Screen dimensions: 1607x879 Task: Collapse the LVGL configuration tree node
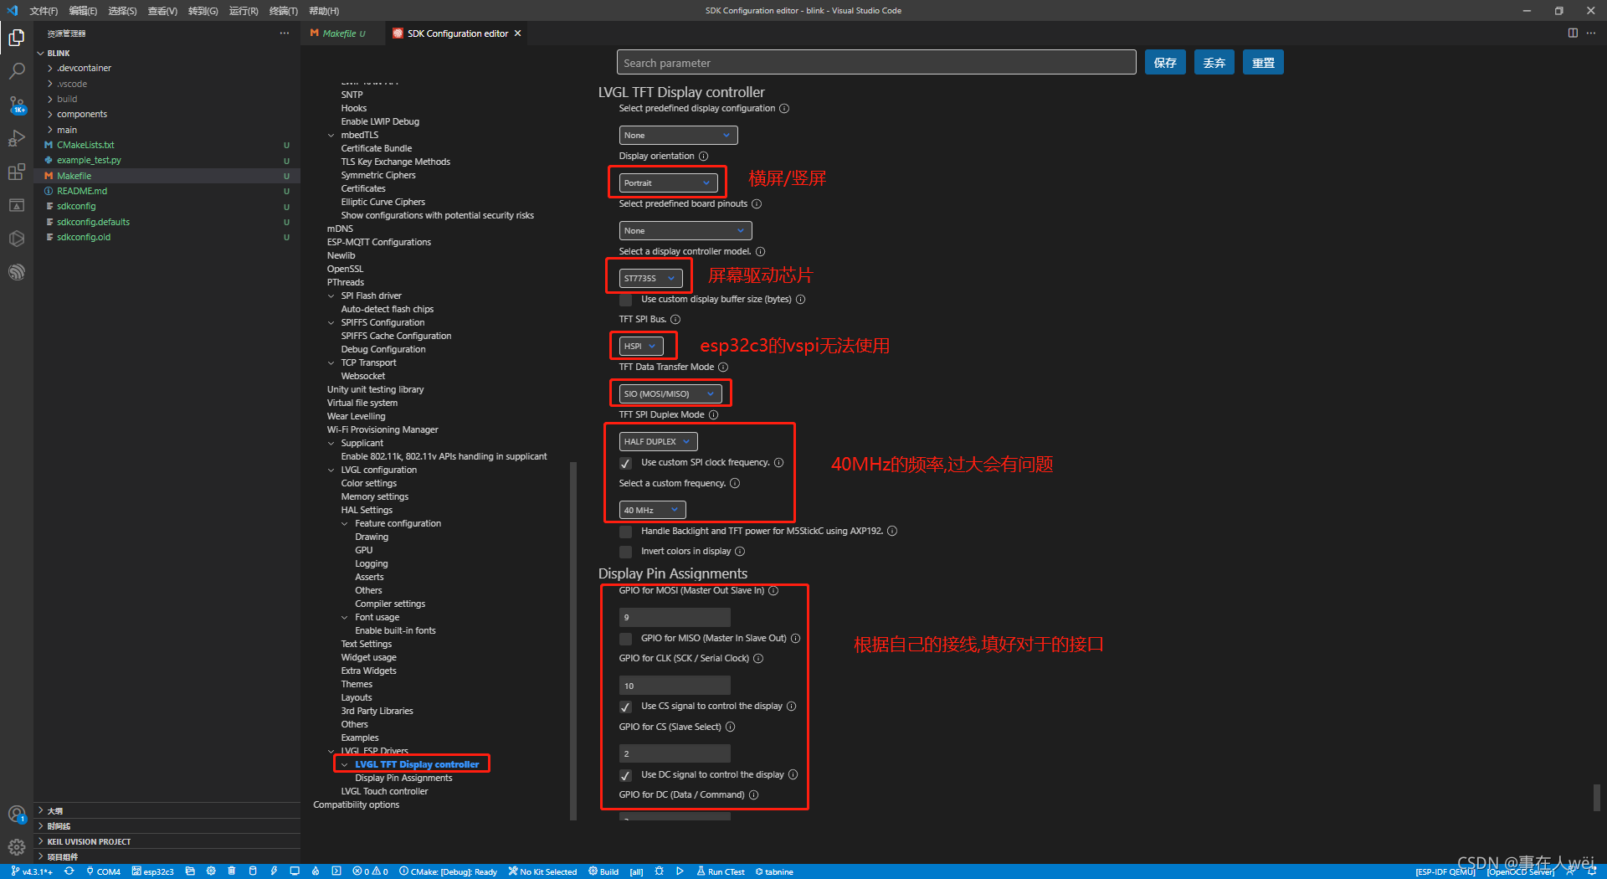tap(331, 470)
